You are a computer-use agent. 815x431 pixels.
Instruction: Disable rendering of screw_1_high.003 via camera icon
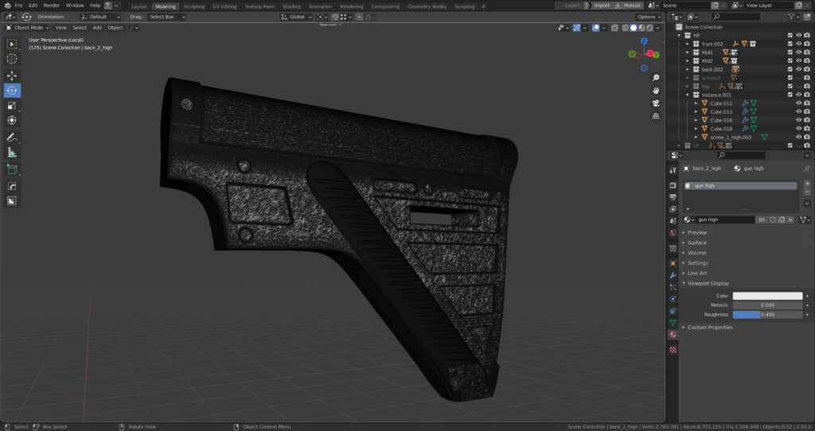(x=807, y=137)
